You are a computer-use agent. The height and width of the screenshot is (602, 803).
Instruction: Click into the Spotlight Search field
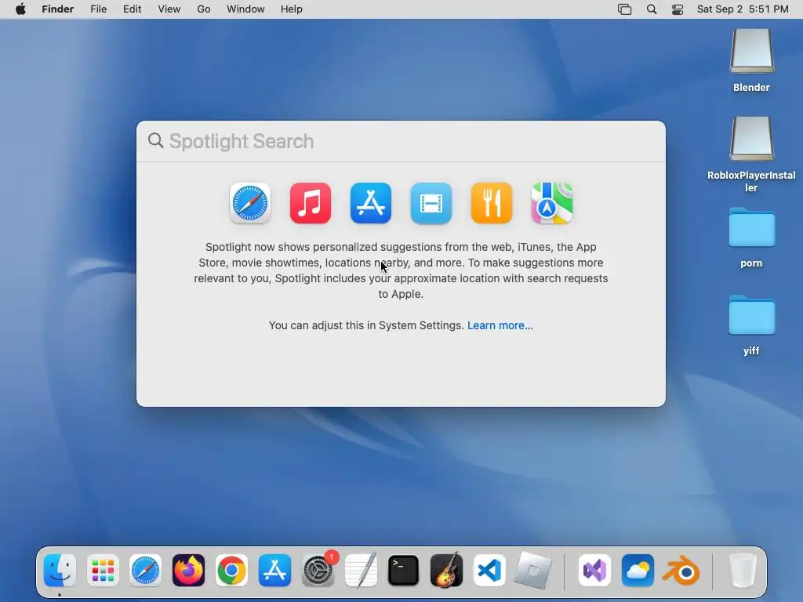pos(401,141)
